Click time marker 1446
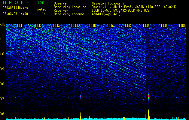Viewport: 189px width, 120px height. [110, 26]
